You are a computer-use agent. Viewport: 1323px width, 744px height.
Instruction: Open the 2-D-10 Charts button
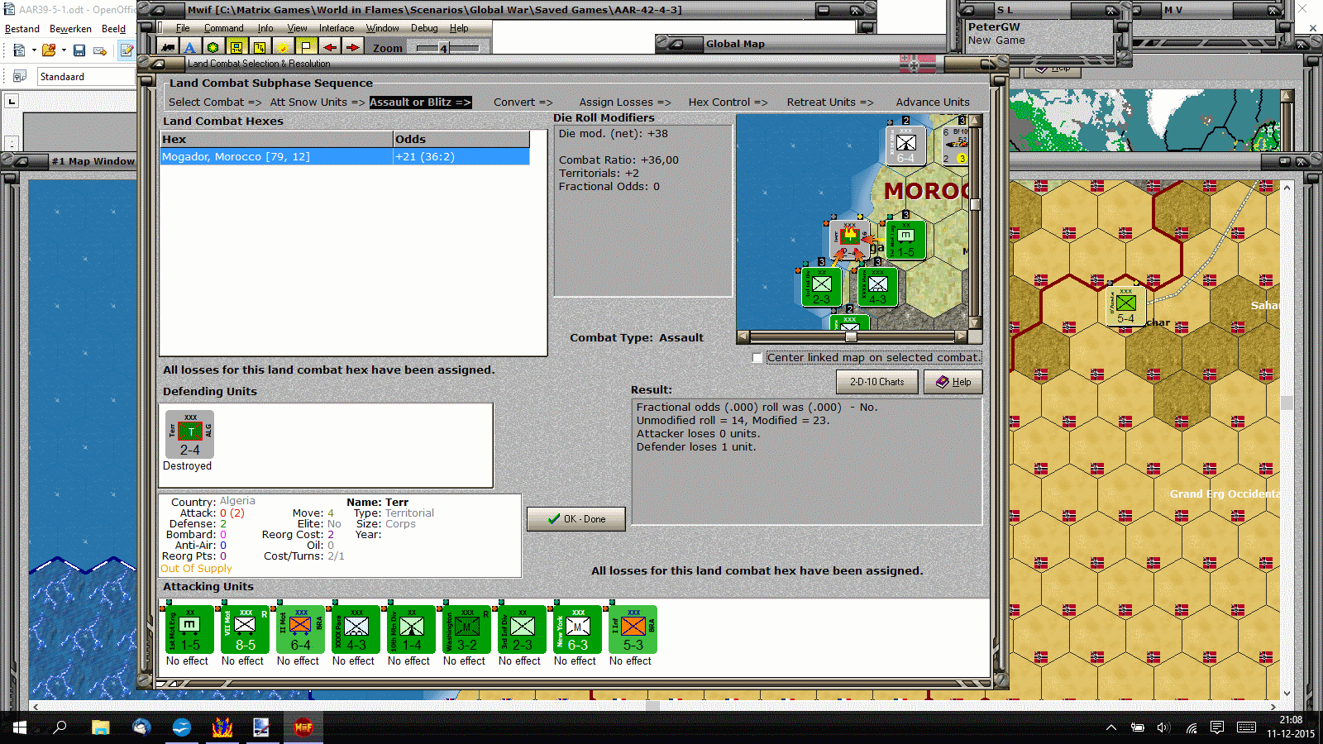click(x=877, y=382)
